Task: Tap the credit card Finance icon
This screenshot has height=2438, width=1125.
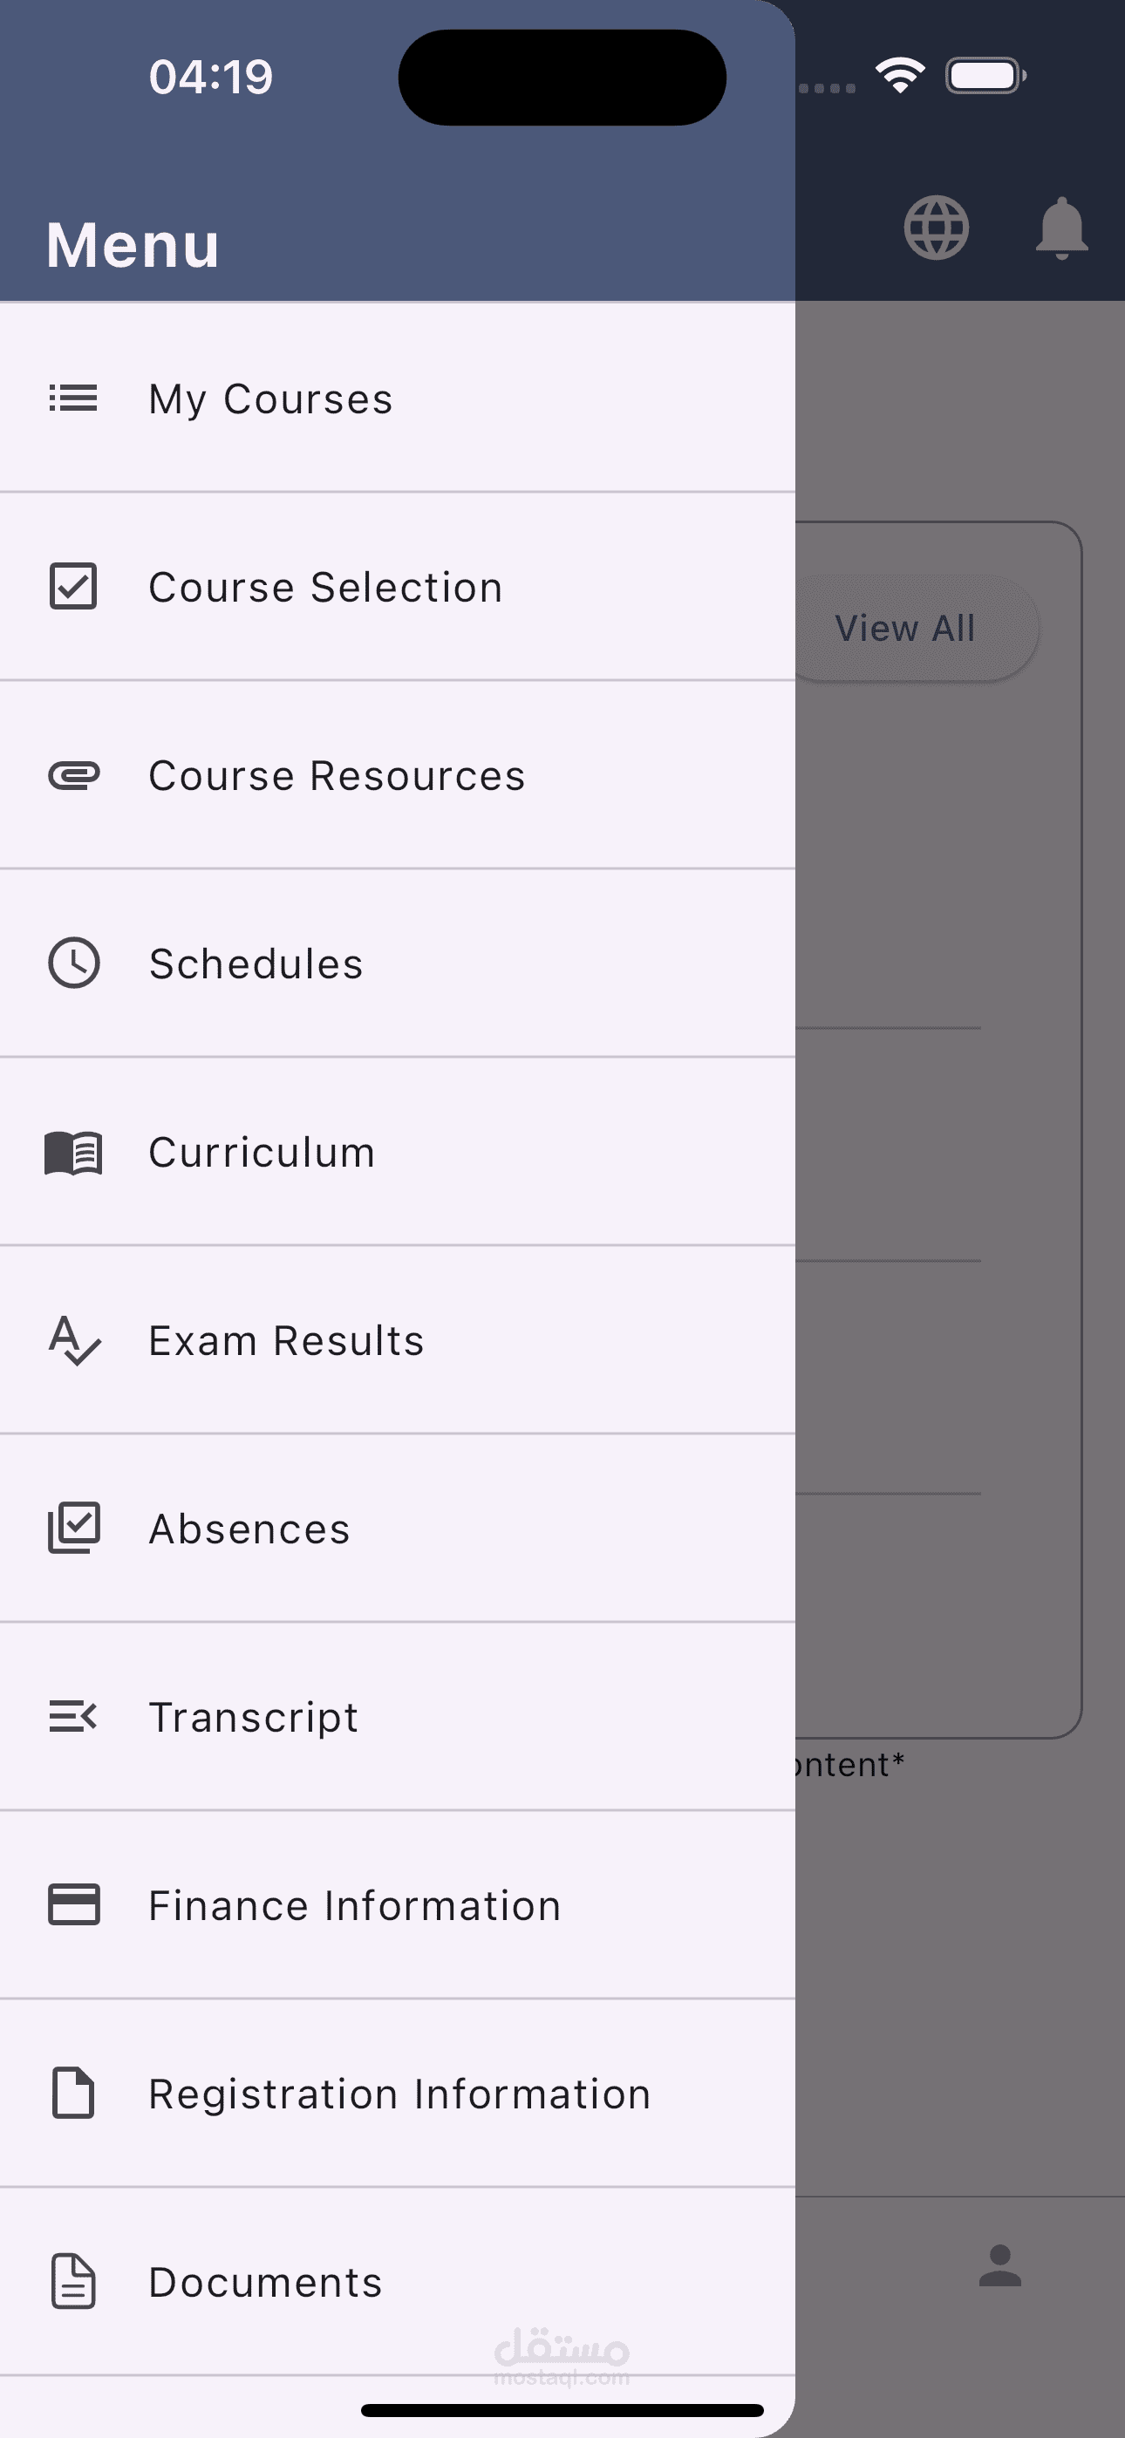Action: click(x=74, y=1904)
